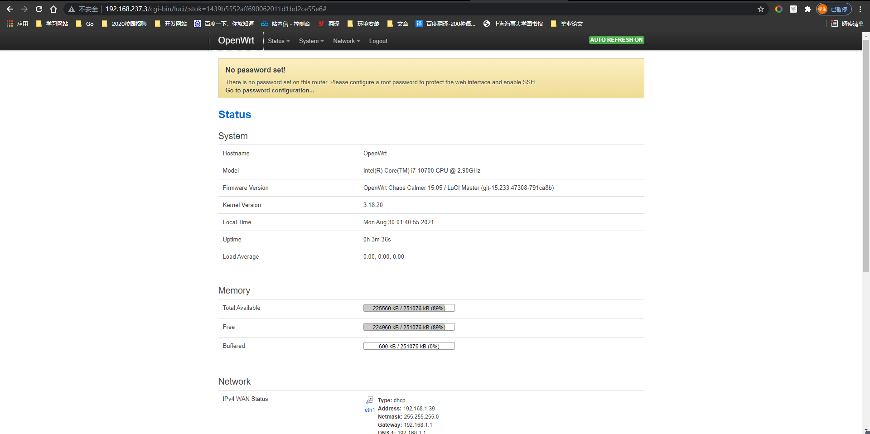Click the Gateway 192.168.1.1 text
Screen dimensions: 870x434
[x=405, y=425]
